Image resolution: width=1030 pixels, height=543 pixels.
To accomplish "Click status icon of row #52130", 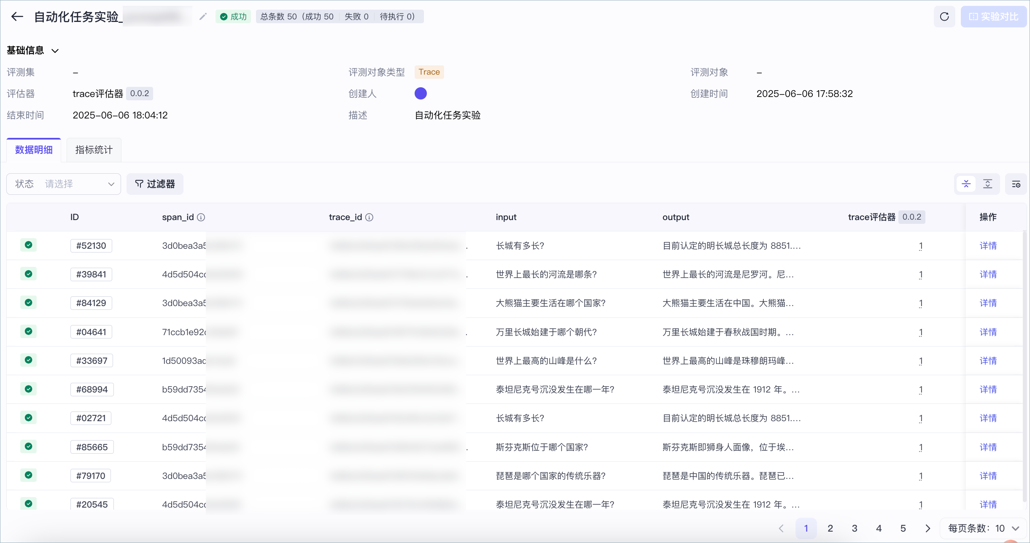I will coord(28,245).
